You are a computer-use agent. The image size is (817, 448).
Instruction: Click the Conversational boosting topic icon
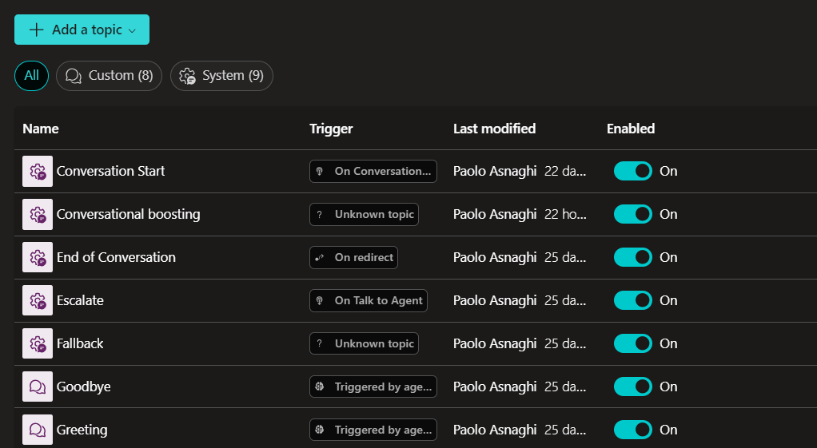[x=38, y=214]
